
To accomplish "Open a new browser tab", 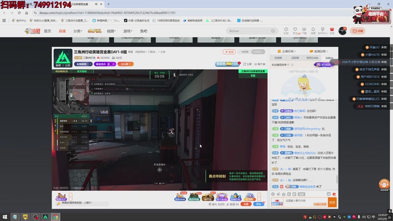I will (x=108, y=4).
